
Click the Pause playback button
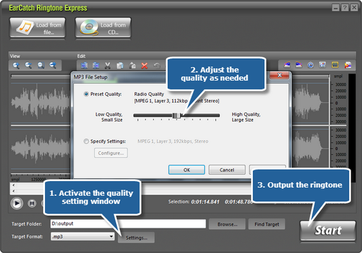point(32,203)
